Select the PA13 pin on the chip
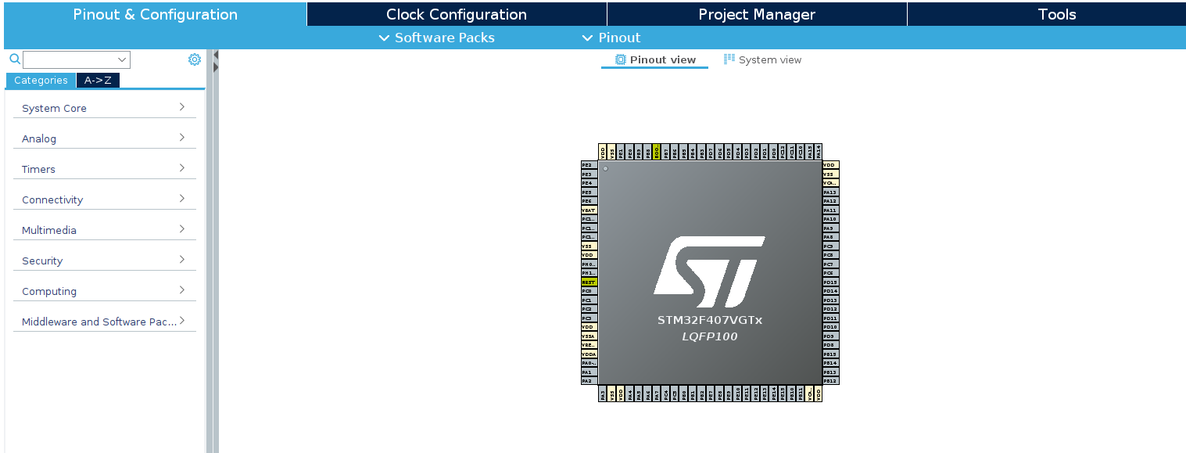This screenshot has height=453, width=1186. click(830, 192)
